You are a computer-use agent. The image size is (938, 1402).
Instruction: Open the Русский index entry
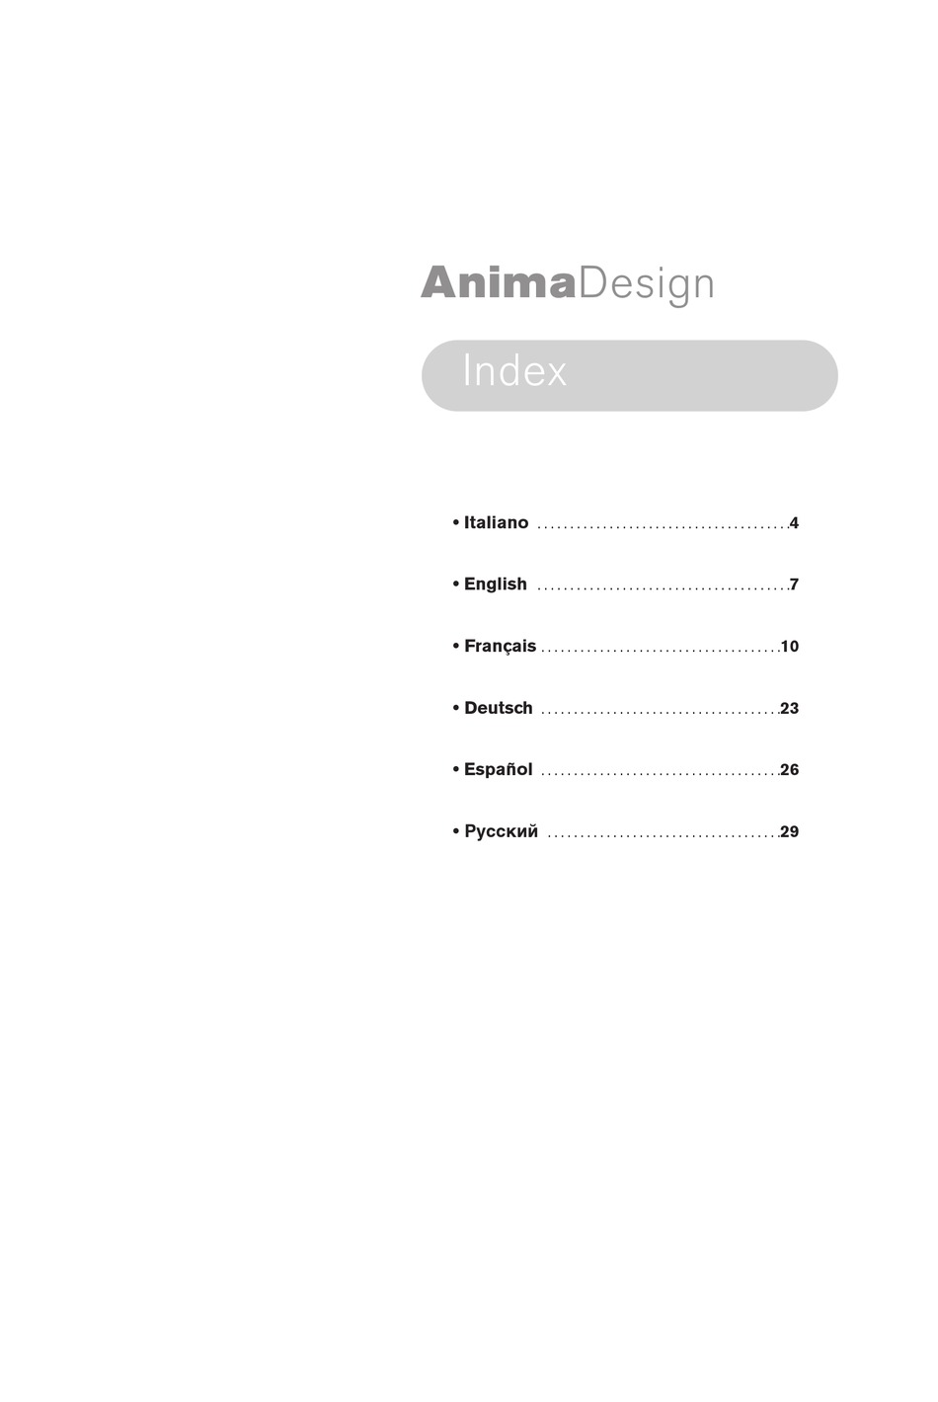[501, 832]
